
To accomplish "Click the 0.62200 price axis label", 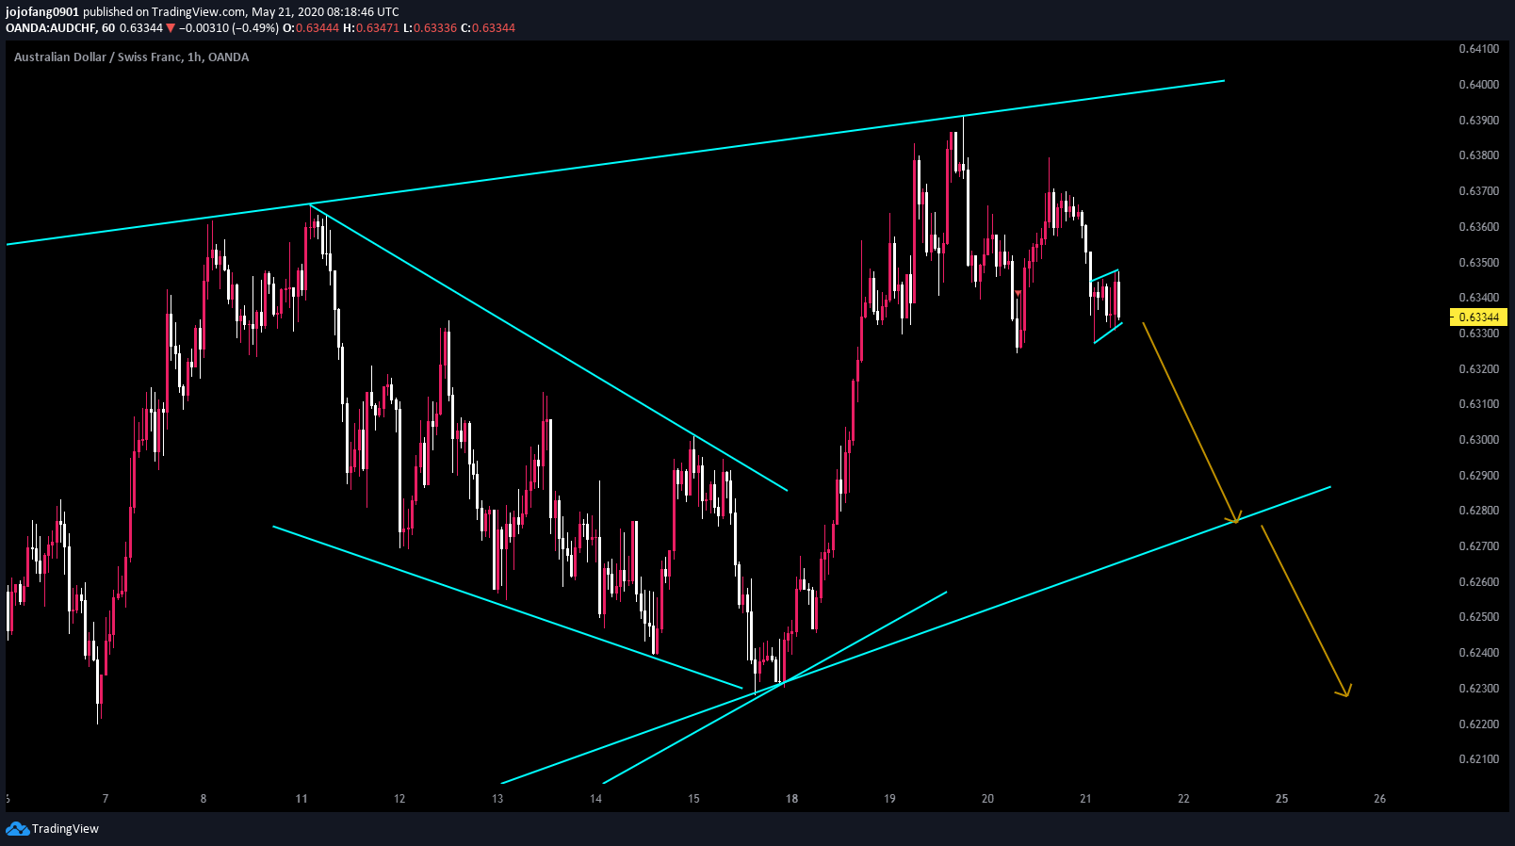I will pyautogui.click(x=1478, y=724).
